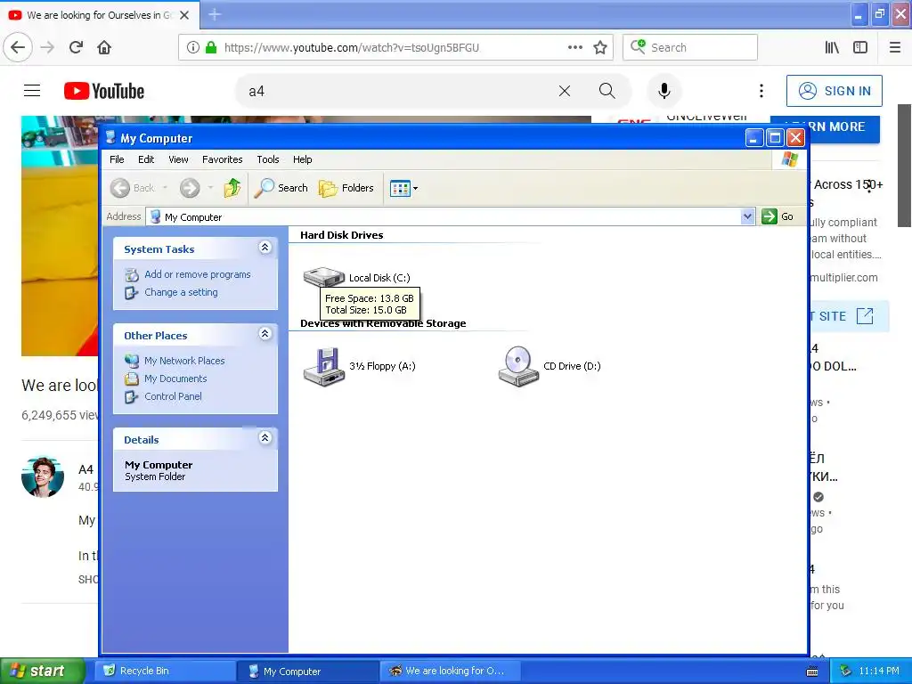Toggle the Folders pane button
Viewport: 912px width, 684px height.
346,188
